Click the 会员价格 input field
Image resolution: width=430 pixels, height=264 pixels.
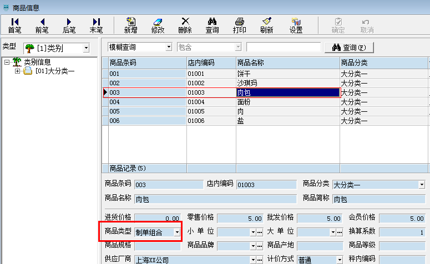[402, 218]
